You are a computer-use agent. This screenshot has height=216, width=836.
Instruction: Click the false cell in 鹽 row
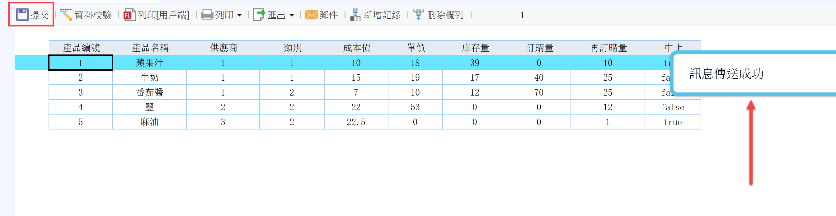coord(673,107)
